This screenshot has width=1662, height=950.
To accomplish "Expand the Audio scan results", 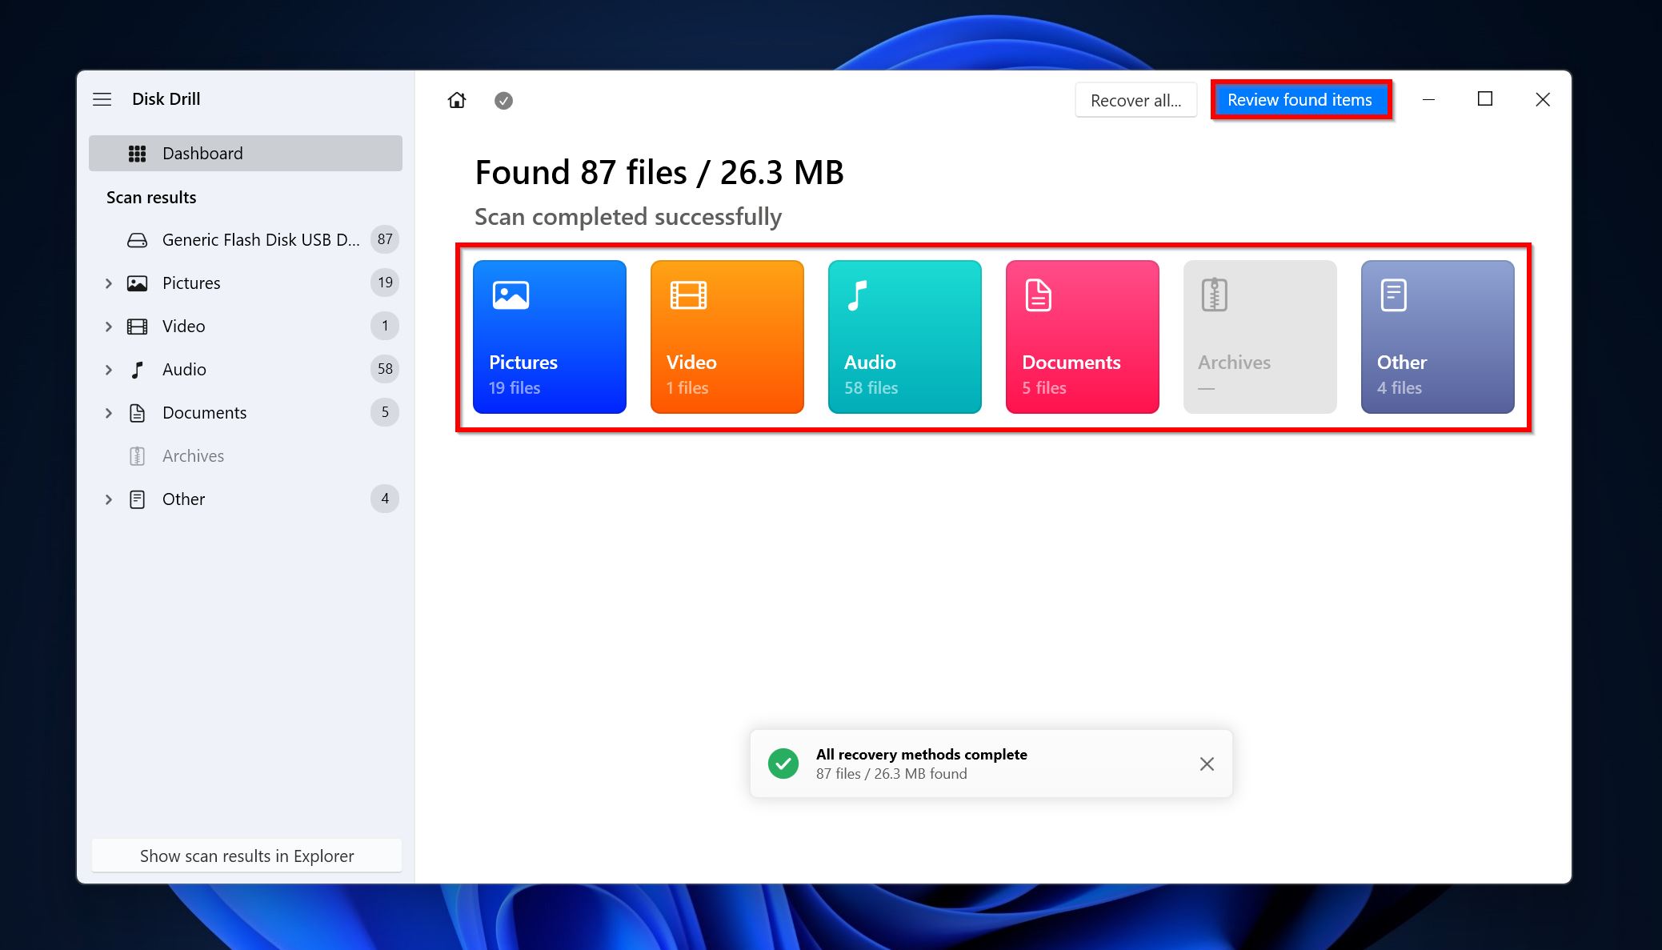I will (107, 369).
